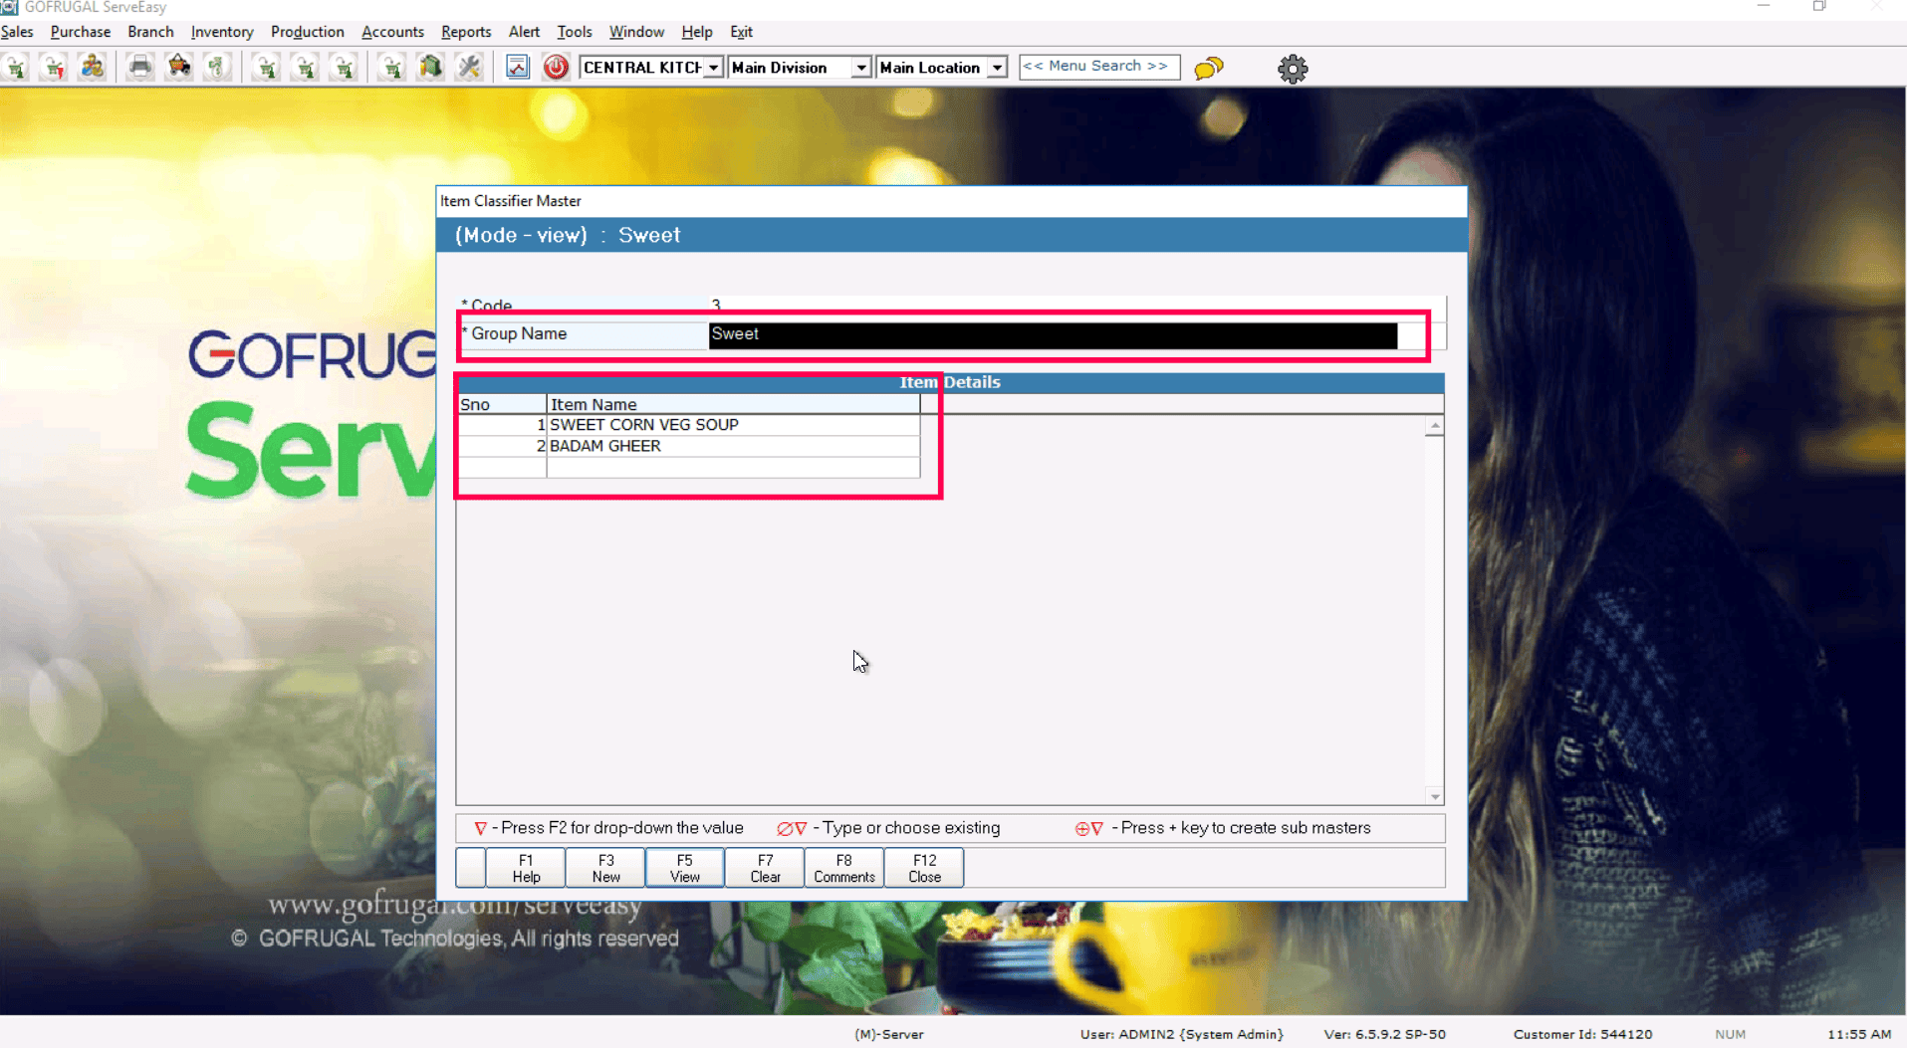Click the scroll up arrow of Item Details
Viewport: 1907px width, 1048px height.
tap(1434, 426)
